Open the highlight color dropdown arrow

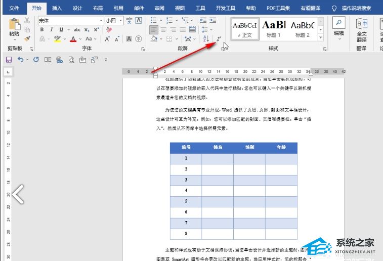tap(65, 39)
